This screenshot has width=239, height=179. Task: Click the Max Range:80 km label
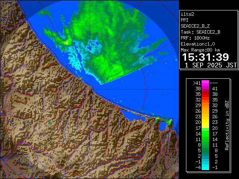200,50
